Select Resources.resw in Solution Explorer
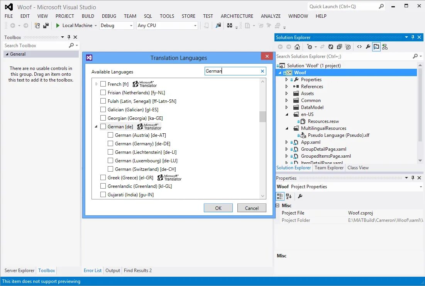This screenshot has width=425, height=286. point(323,121)
